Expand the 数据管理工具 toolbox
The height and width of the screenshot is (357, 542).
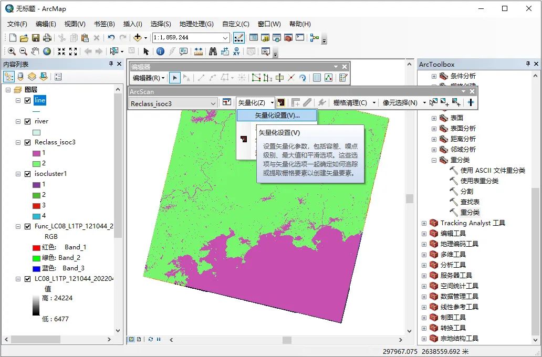click(x=424, y=297)
